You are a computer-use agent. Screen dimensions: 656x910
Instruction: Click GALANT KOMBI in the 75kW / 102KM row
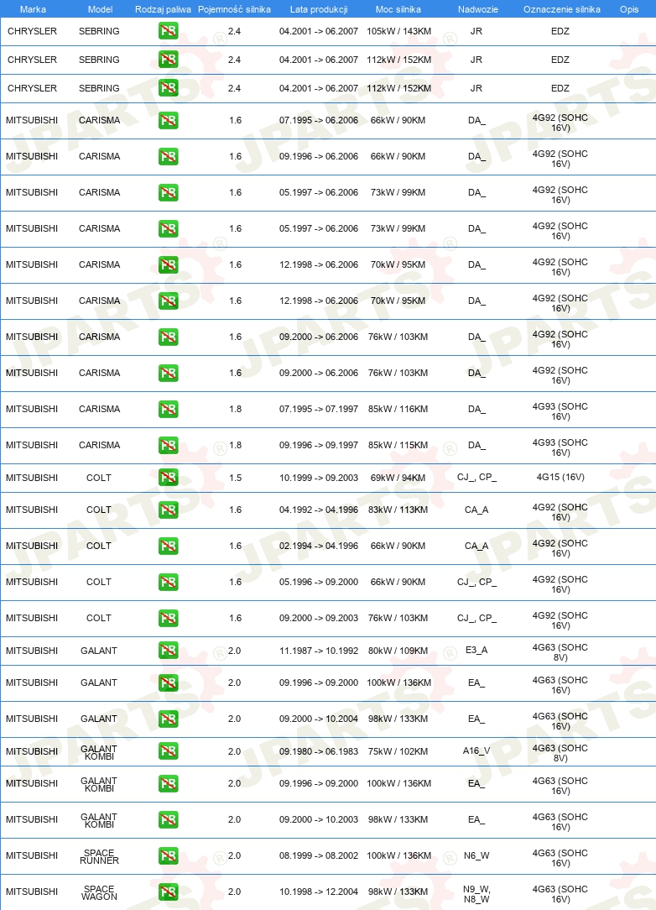[x=99, y=753]
